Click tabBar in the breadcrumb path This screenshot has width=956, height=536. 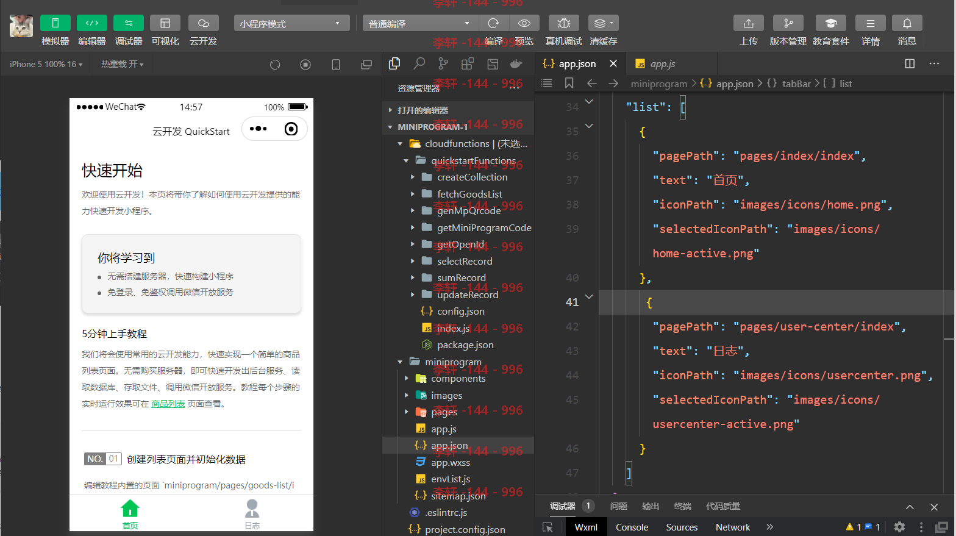796,84
